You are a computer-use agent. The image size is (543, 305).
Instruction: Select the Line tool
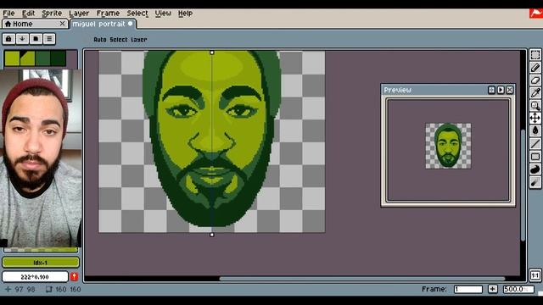[x=535, y=143]
